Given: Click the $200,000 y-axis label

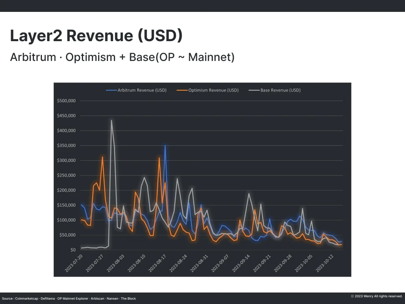Looking at the screenshot, I should click(66, 190).
